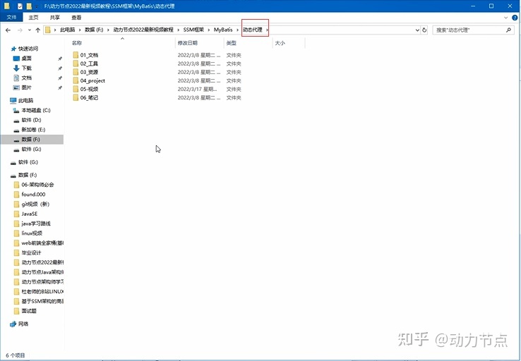Screen dimensions: 521x361
Task: Click the Forward navigation arrow
Action: point(20,30)
